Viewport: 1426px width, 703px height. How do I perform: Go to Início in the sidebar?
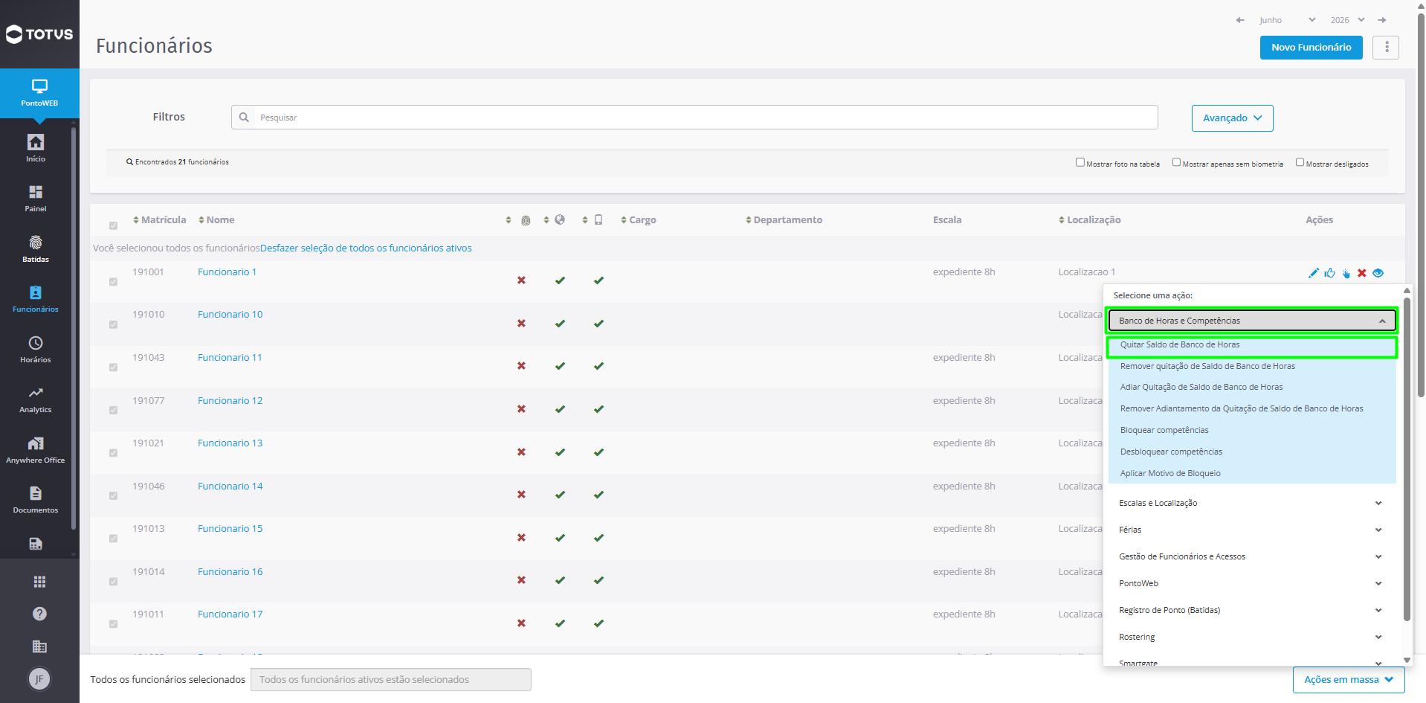click(x=36, y=148)
